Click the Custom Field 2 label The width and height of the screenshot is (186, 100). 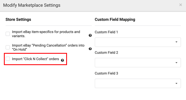coord(106,53)
